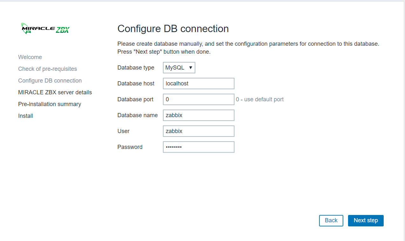Click the Password field label
This screenshot has width=405, height=241.
(130, 147)
